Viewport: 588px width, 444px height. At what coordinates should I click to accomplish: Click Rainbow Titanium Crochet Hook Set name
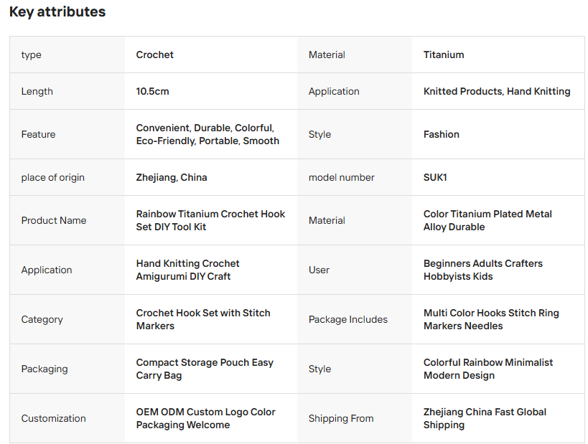pos(210,220)
